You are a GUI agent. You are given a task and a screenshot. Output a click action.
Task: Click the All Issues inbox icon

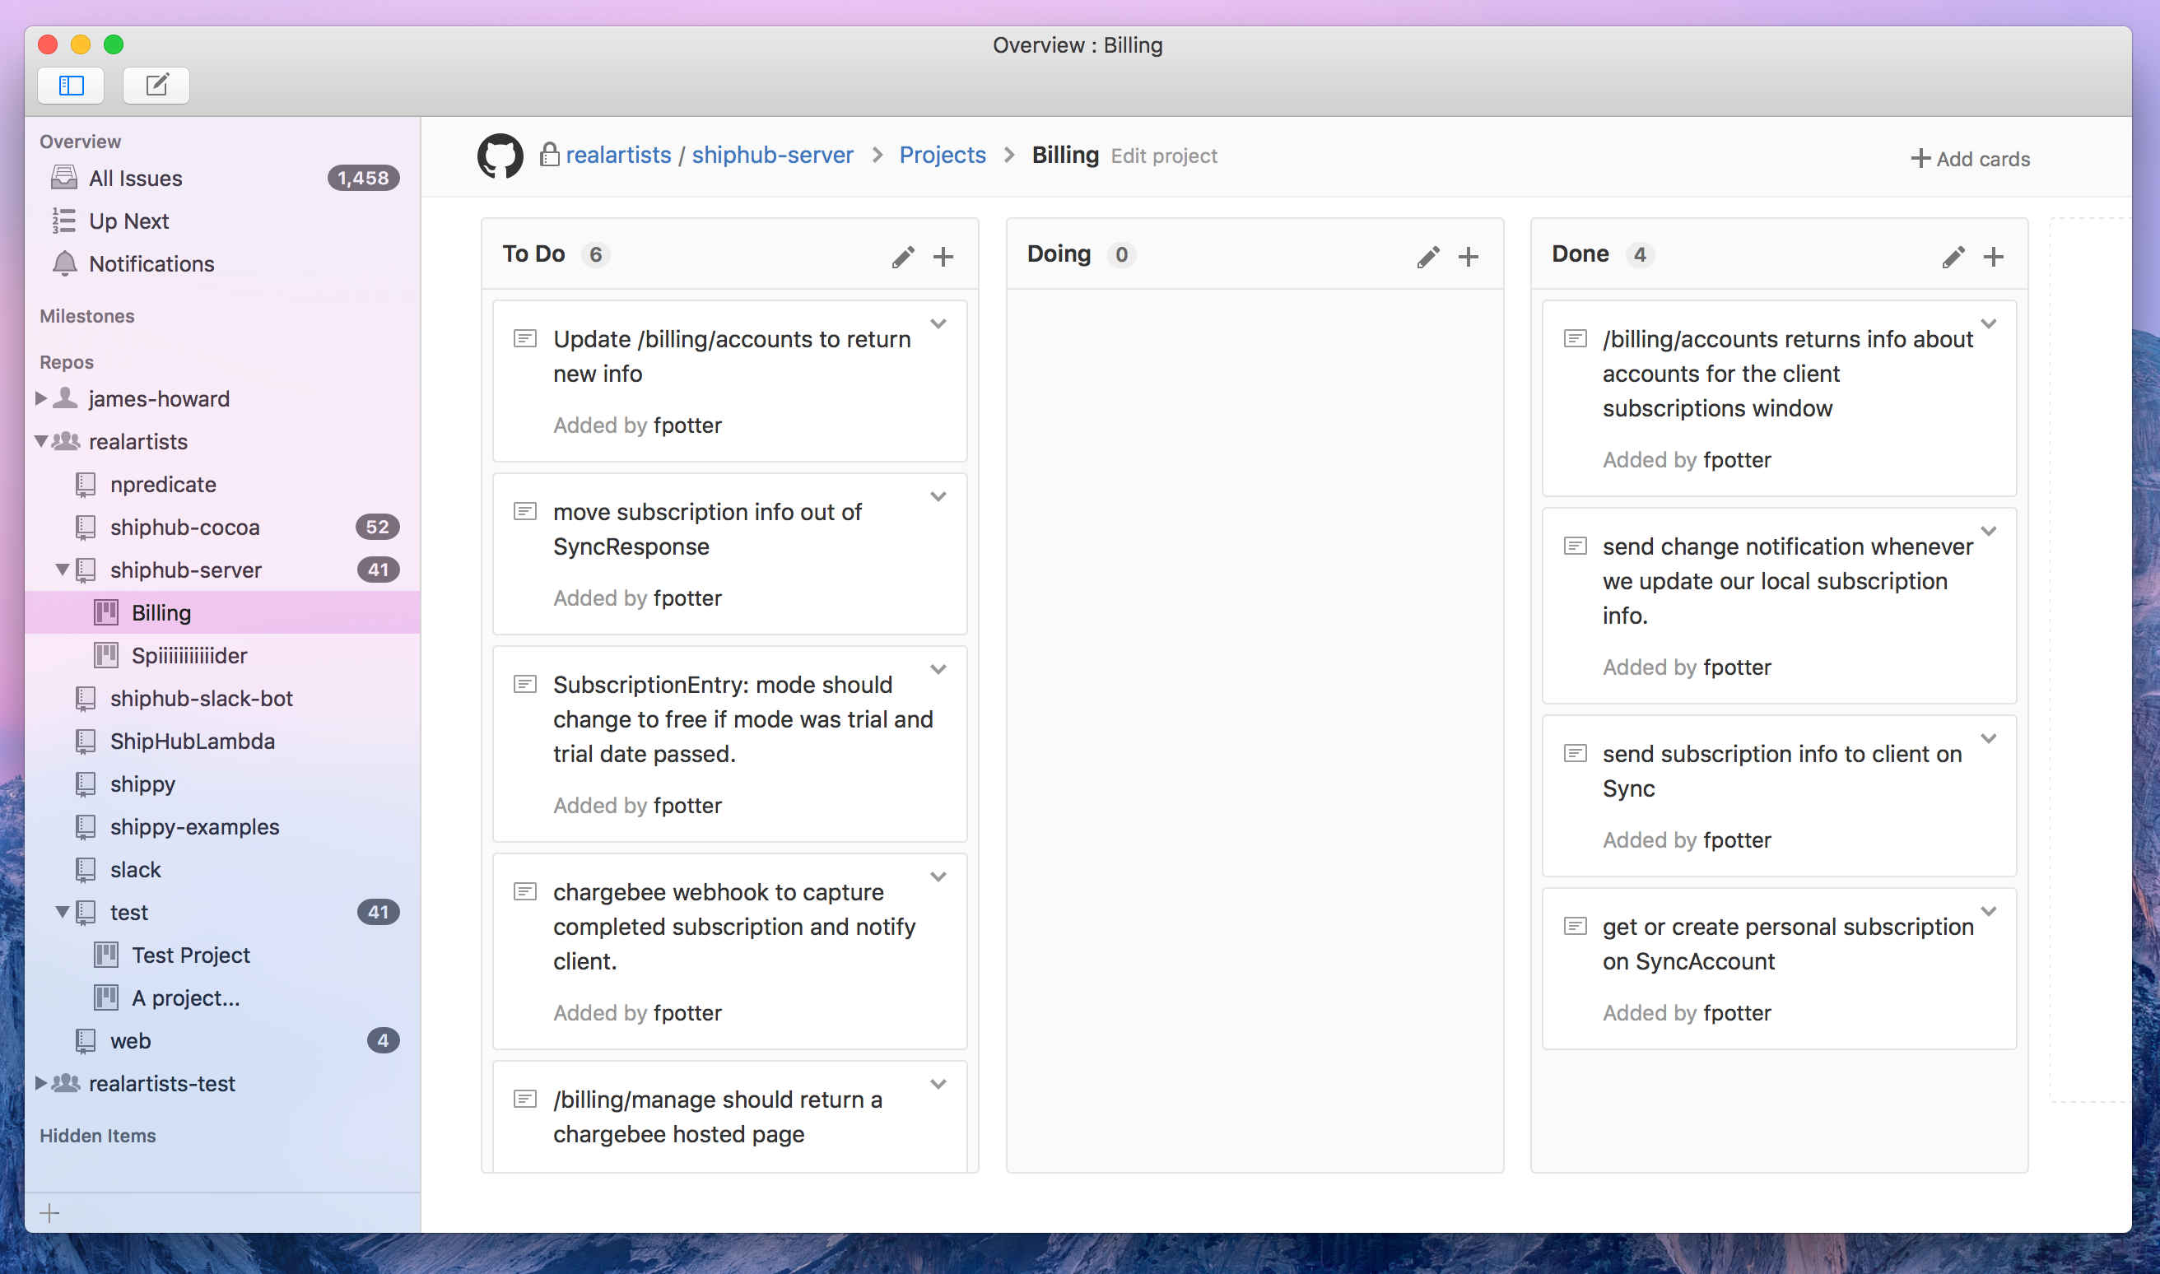64,178
